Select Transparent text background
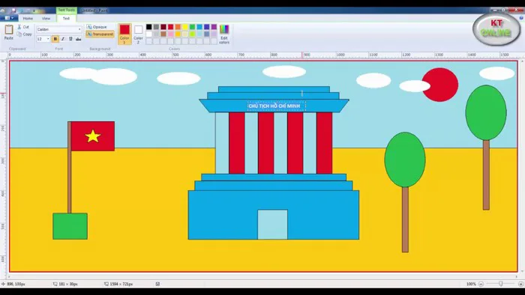 coord(100,34)
